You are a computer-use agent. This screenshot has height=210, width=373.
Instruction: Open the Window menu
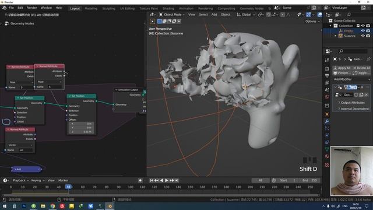[46, 8]
